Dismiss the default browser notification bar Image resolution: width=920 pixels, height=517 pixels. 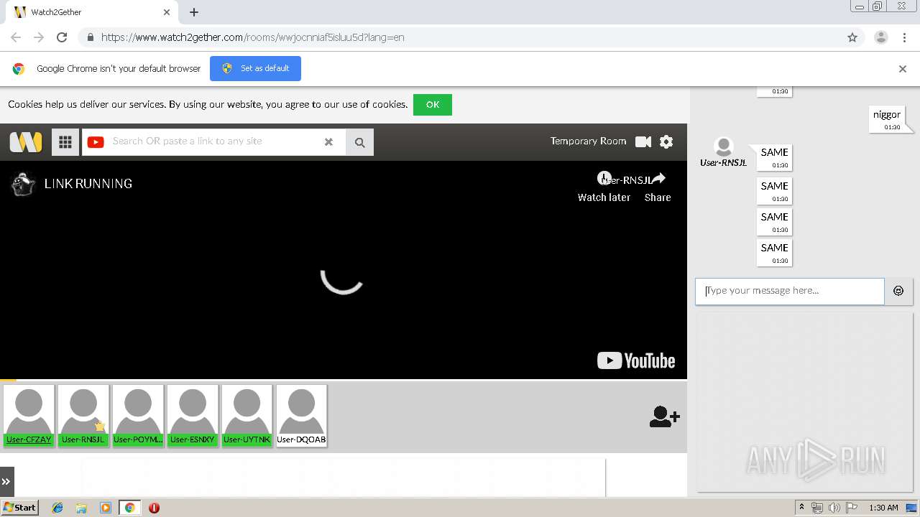pyautogui.click(x=903, y=69)
